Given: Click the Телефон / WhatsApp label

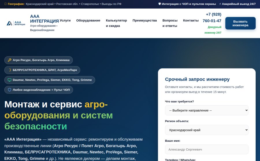Looking at the screenshot, I should pyautogui.click(x=180, y=160).
